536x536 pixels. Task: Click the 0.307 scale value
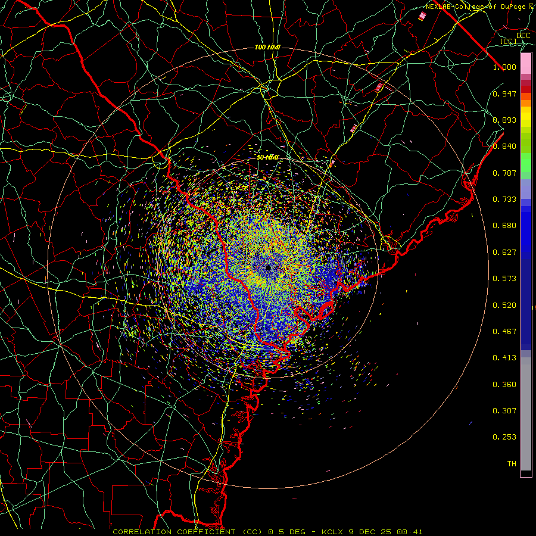click(504, 411)
